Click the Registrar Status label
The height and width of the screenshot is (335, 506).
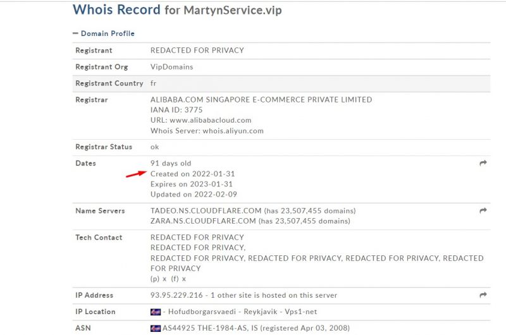point(104,147)
